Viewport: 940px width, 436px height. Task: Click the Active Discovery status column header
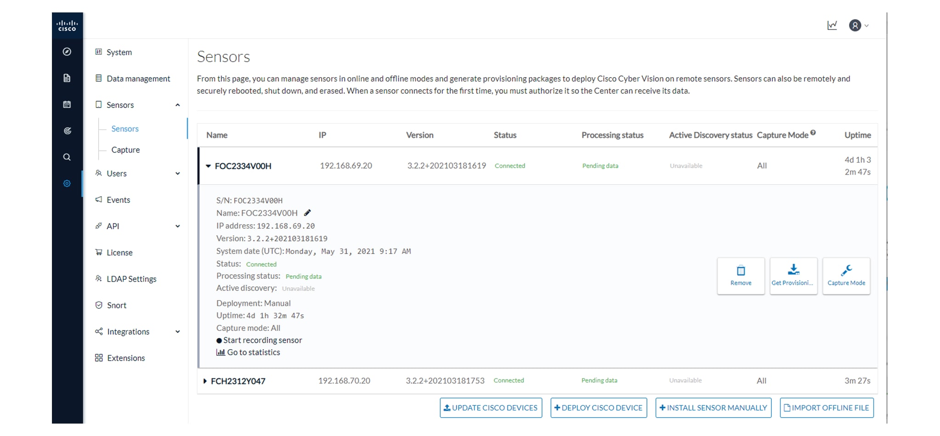click(710, 135)
